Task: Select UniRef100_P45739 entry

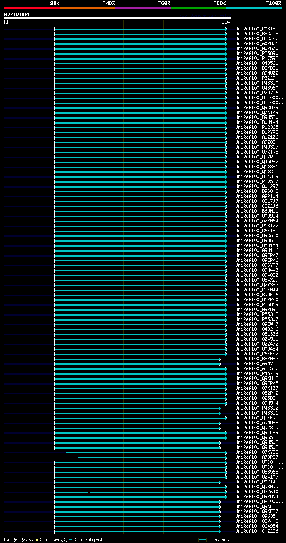Action: coord(257,373)
